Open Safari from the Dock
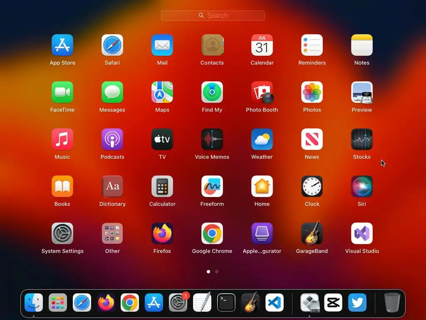This screenshot has height=320, width=426. click(x=82, y=302)
